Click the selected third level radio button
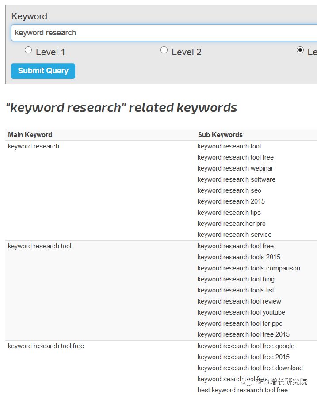Viewport: 317px width, 395px height. 300,50
